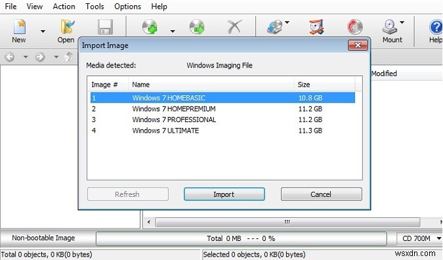Click the horizontal scrollbar left arrow
The width and height of the screenshot is (443, 260).
pyautogui.click(x=148, y=222)
